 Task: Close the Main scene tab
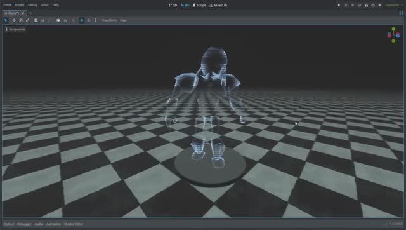click(23, 13)
